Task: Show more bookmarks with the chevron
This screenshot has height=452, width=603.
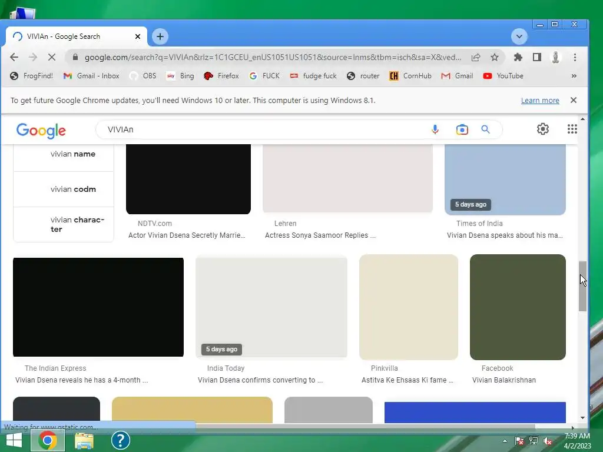Action: (x=574, y=76)
